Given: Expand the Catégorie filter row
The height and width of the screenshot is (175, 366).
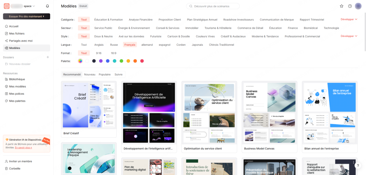Looking at the screenshot, I should point(349,20).
